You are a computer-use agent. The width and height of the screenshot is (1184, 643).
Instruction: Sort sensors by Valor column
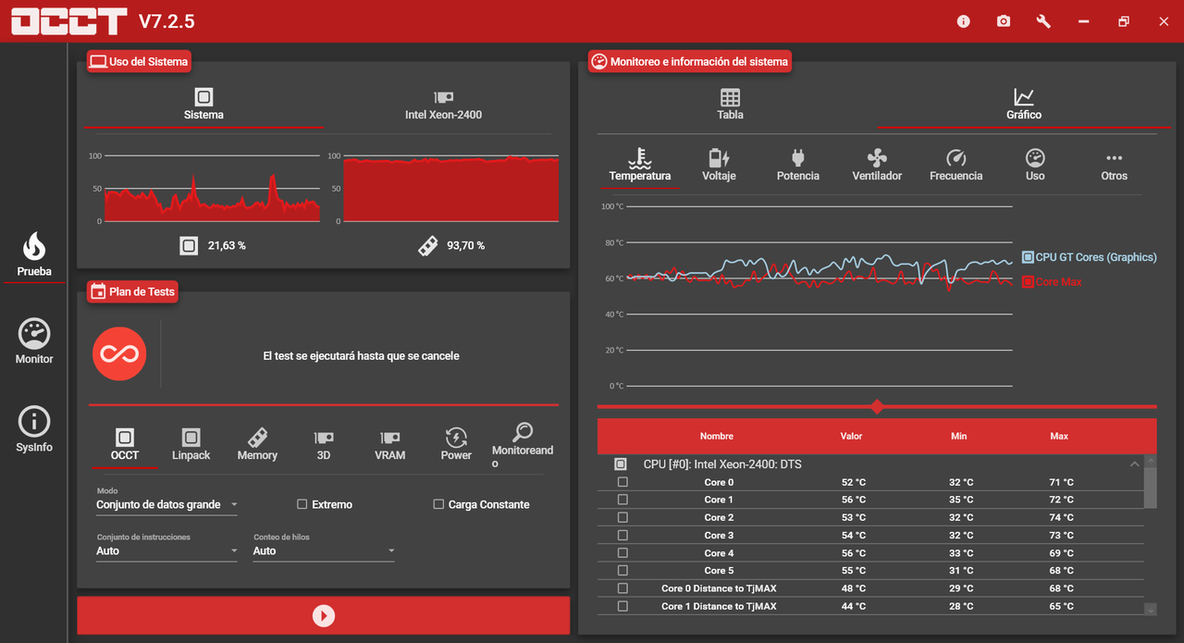point(851,436)
